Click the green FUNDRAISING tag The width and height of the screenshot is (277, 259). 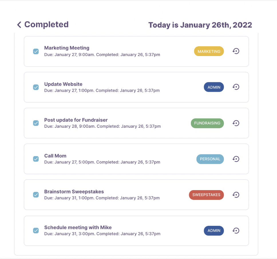pos(207,123)
